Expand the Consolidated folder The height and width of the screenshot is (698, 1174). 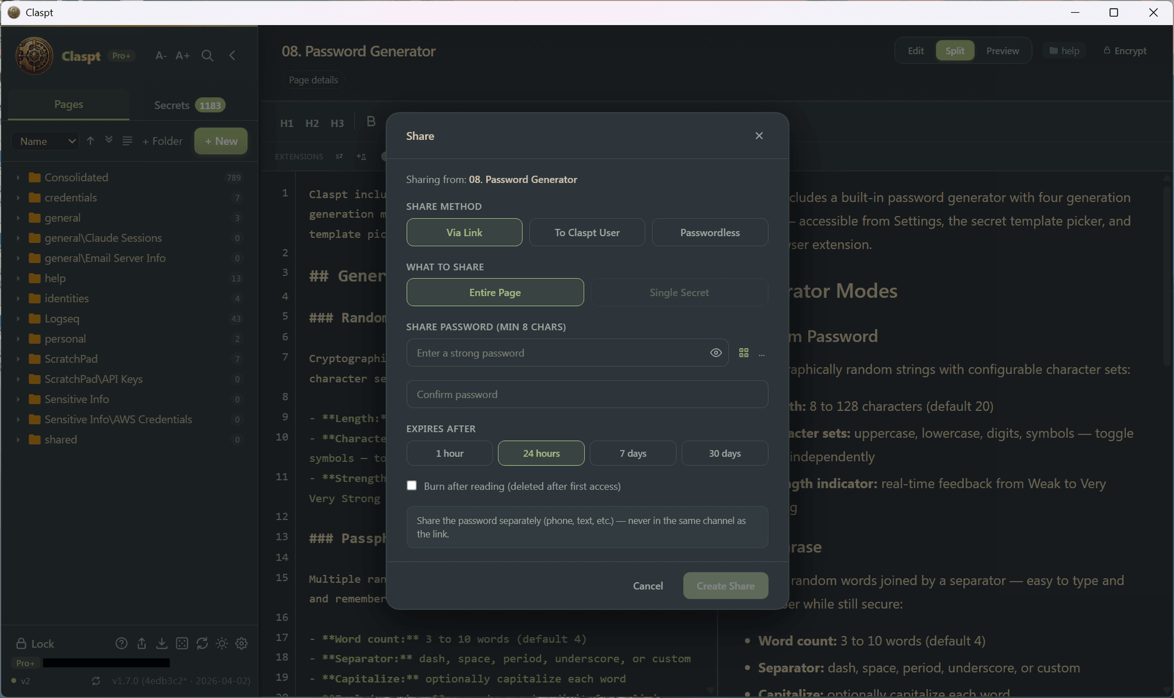(18, 178)
